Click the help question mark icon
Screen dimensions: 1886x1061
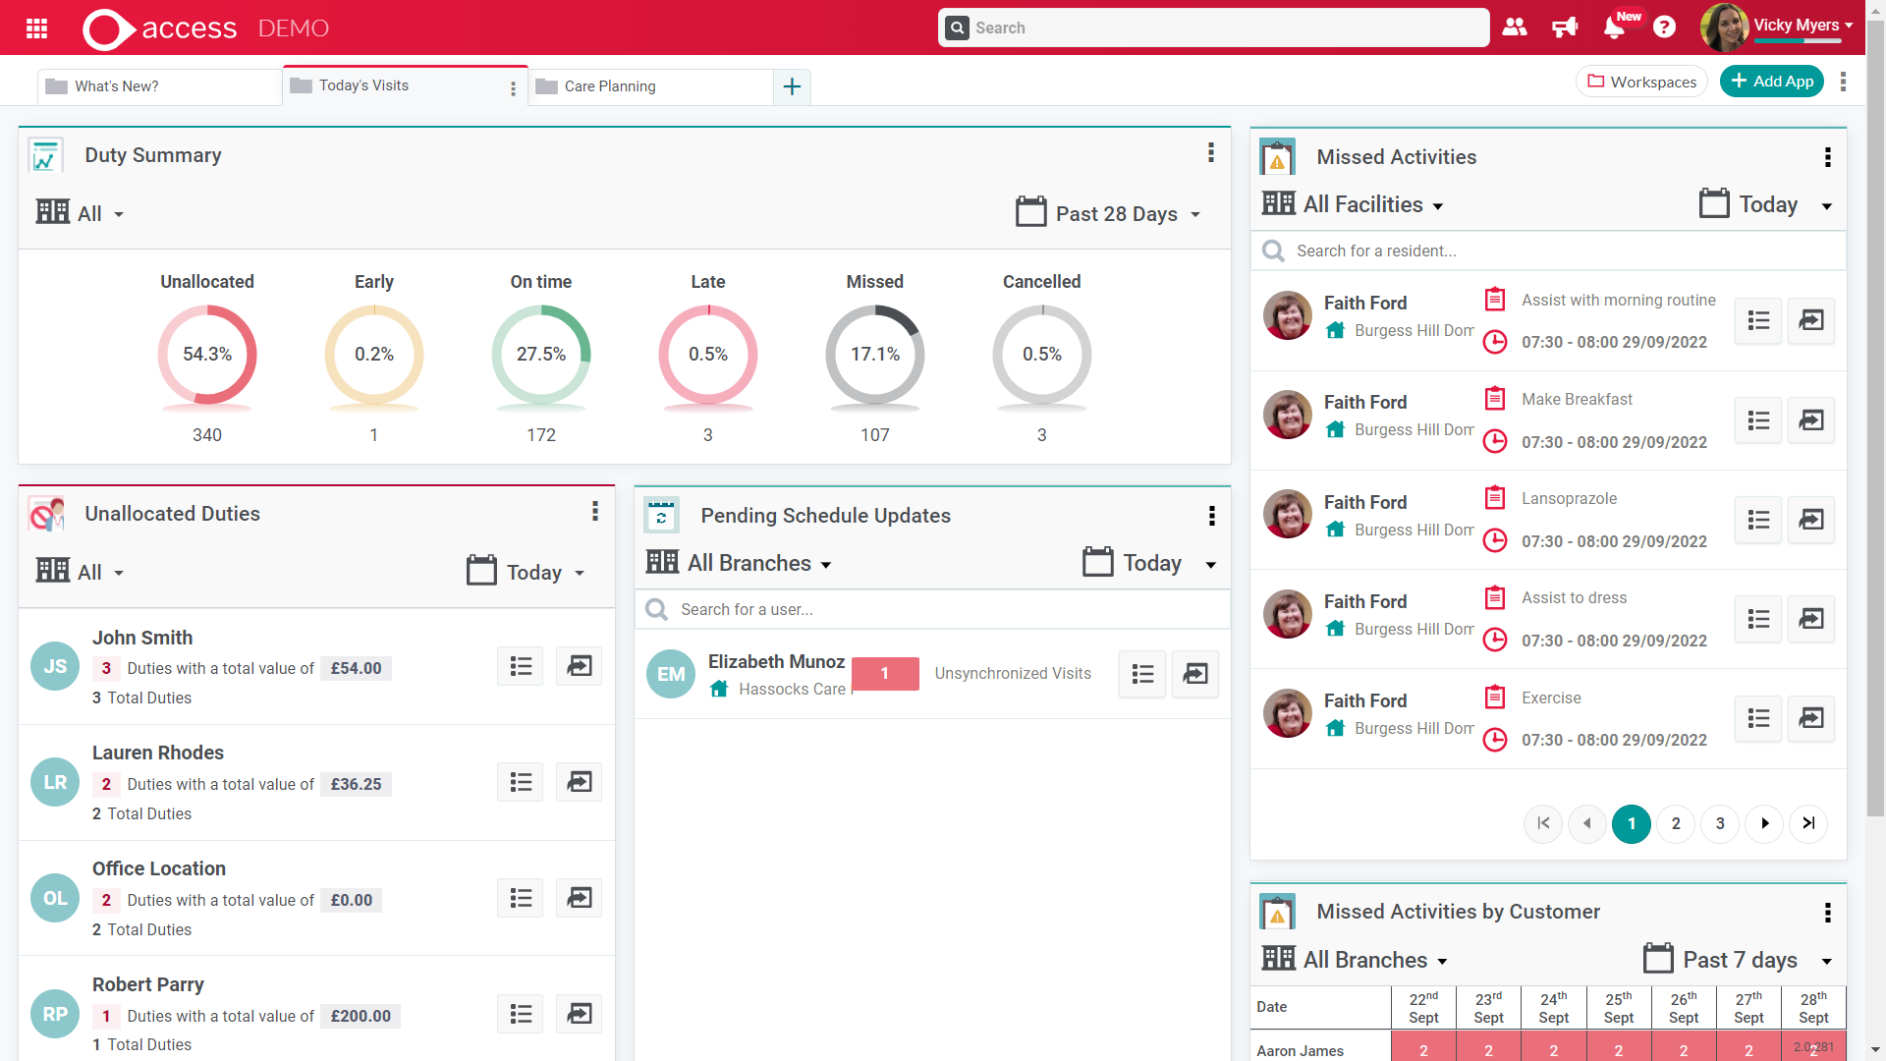(1664, 28)
